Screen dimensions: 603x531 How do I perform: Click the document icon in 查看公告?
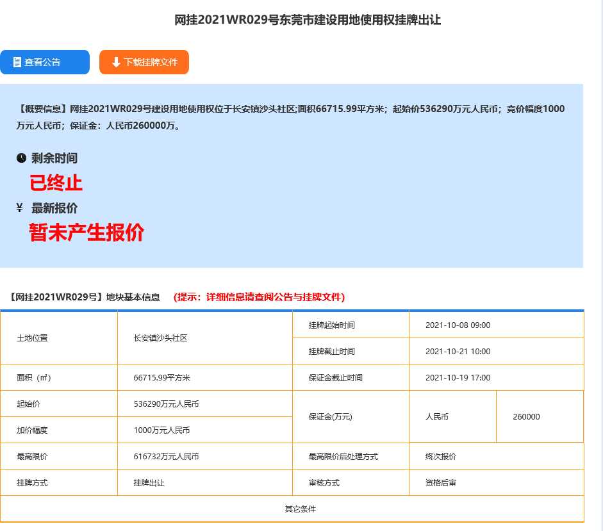click(17, 62)
